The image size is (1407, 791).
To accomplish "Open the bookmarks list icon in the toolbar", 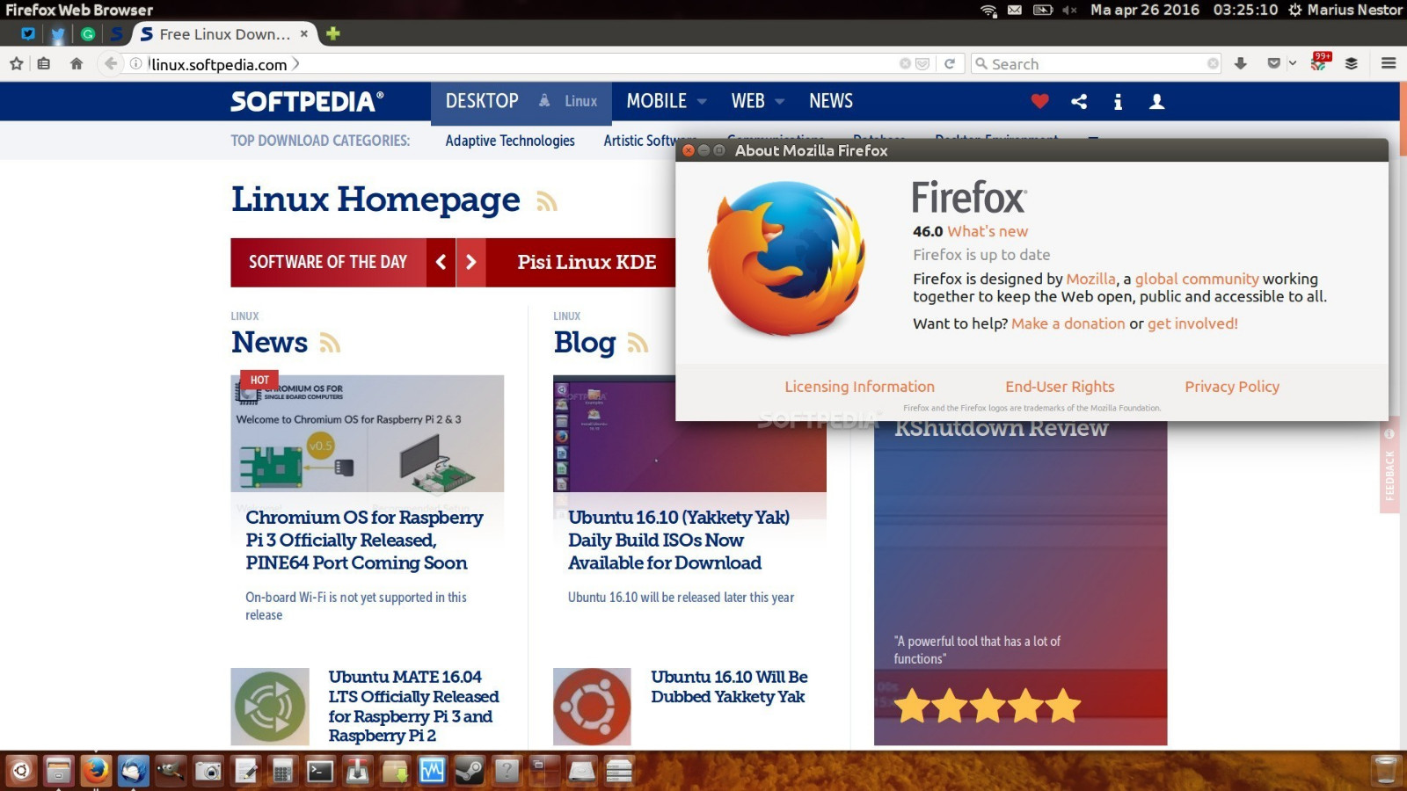I will [43, 63].
